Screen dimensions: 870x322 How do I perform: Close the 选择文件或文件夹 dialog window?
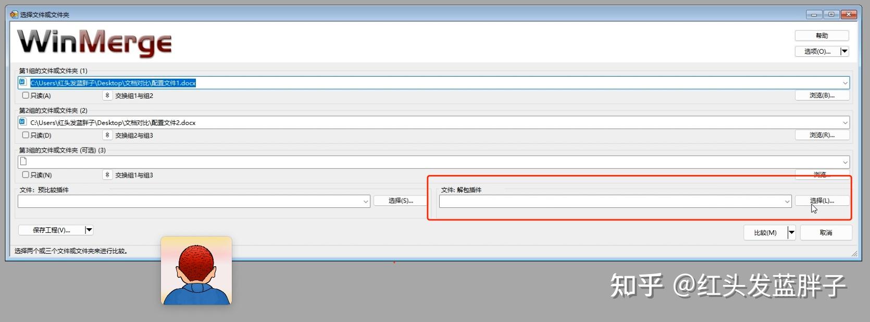pyautogui.click(x=850, y=14)
